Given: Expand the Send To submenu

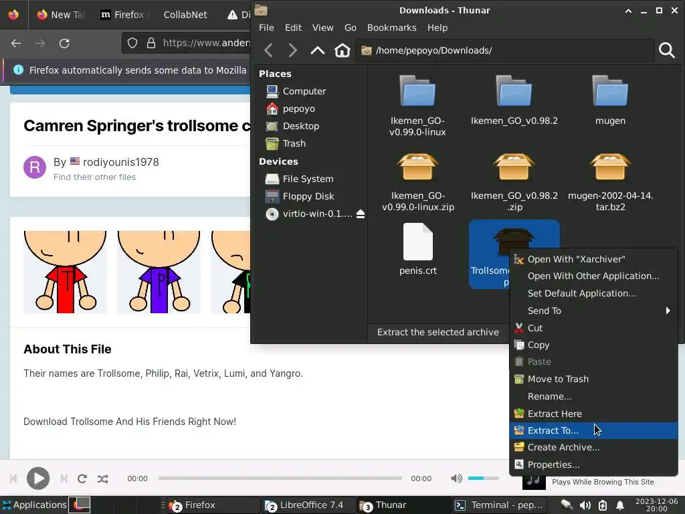Looking at the screenshot, I should click(594, 311).
